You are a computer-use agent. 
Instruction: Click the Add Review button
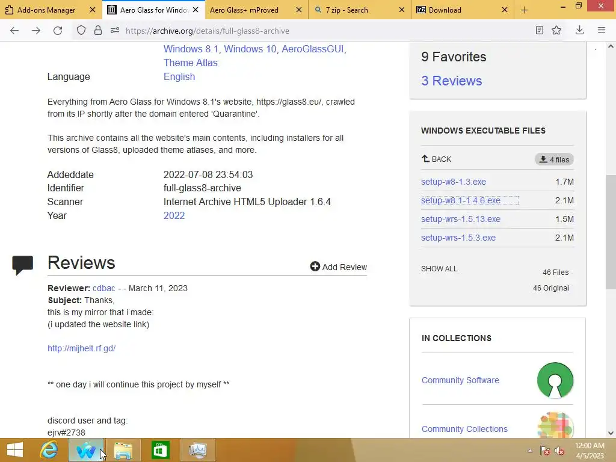[338, 267]
